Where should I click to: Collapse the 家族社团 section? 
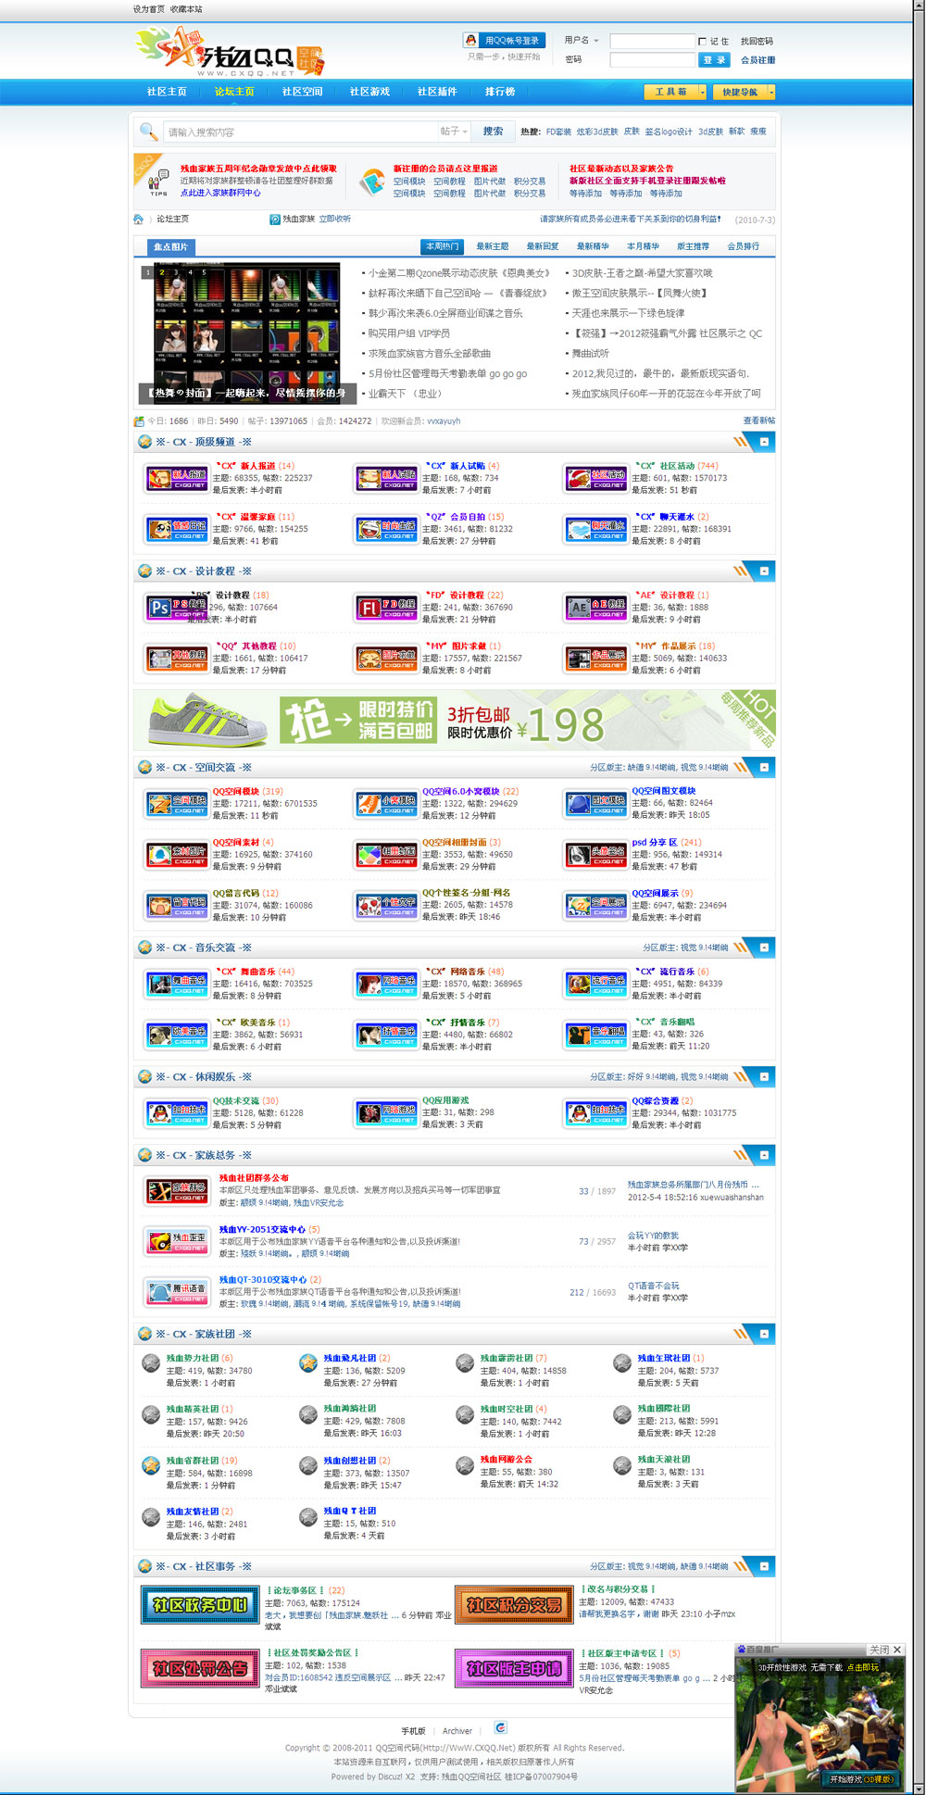pyautogui.click(x=764, y=1335)
